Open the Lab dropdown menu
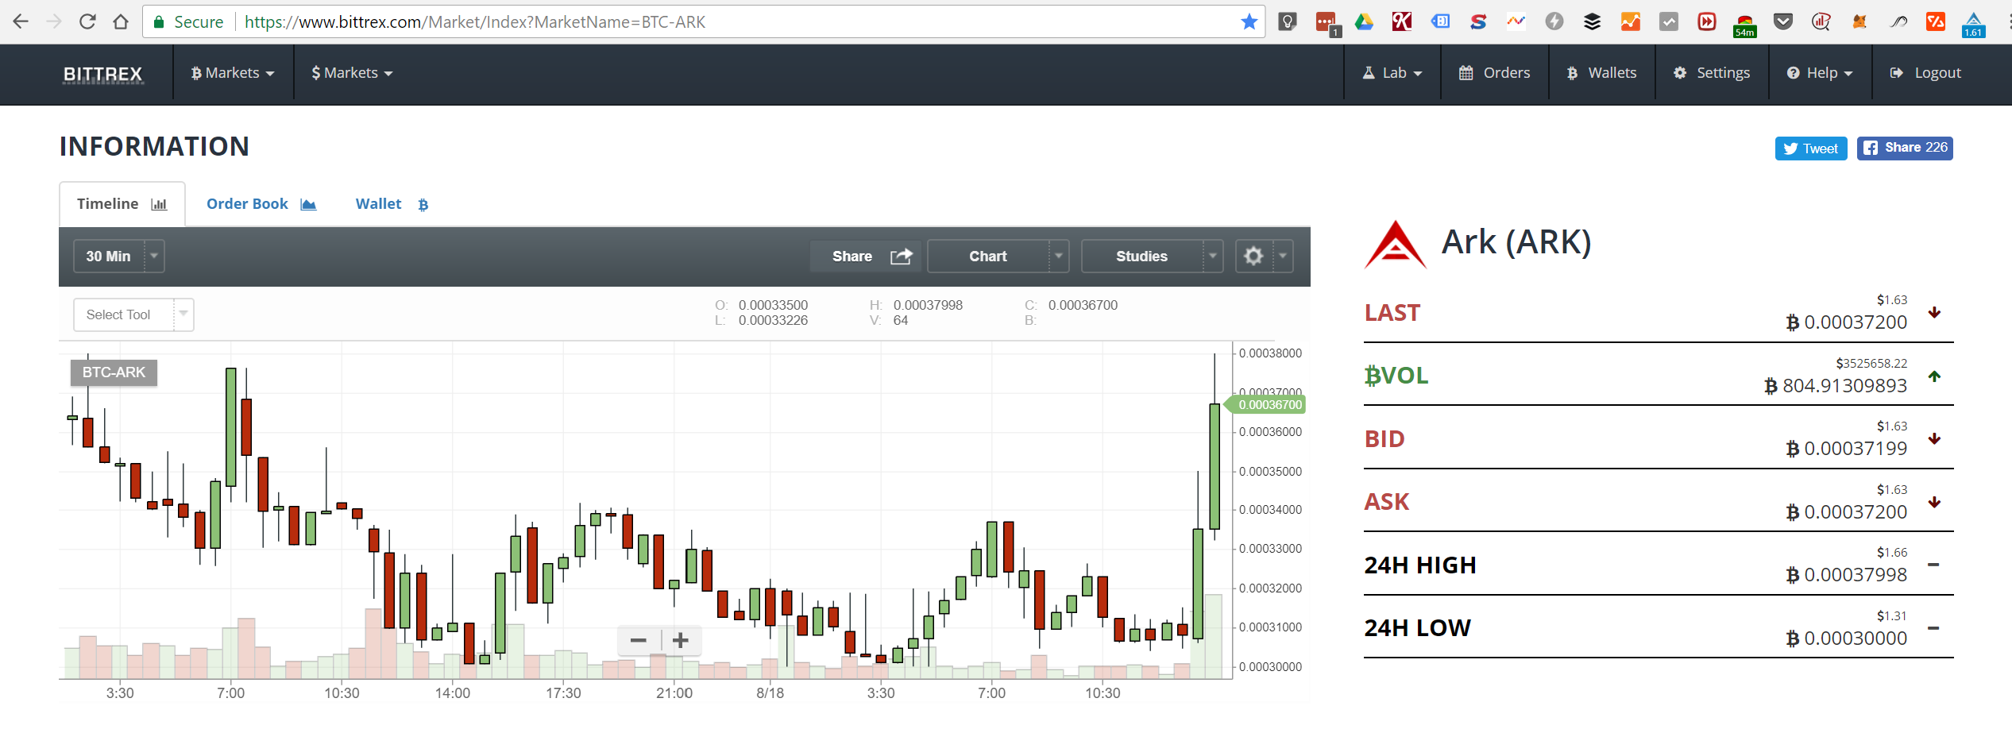 pos(1392,73)
